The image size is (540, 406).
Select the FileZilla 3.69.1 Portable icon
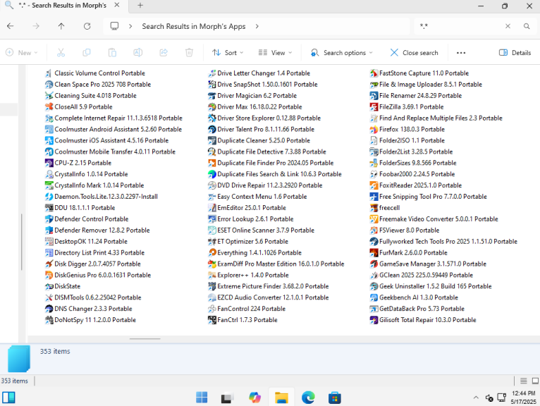pyautogui.click(x=374, y=107)
